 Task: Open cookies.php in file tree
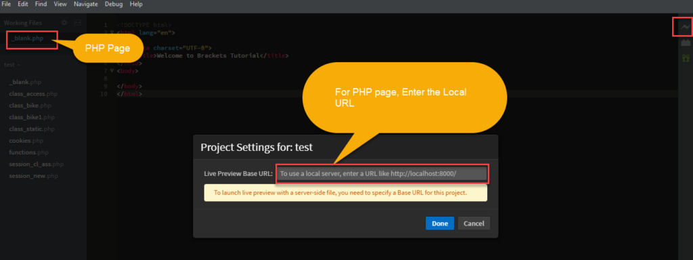click(x=26, y=141)
